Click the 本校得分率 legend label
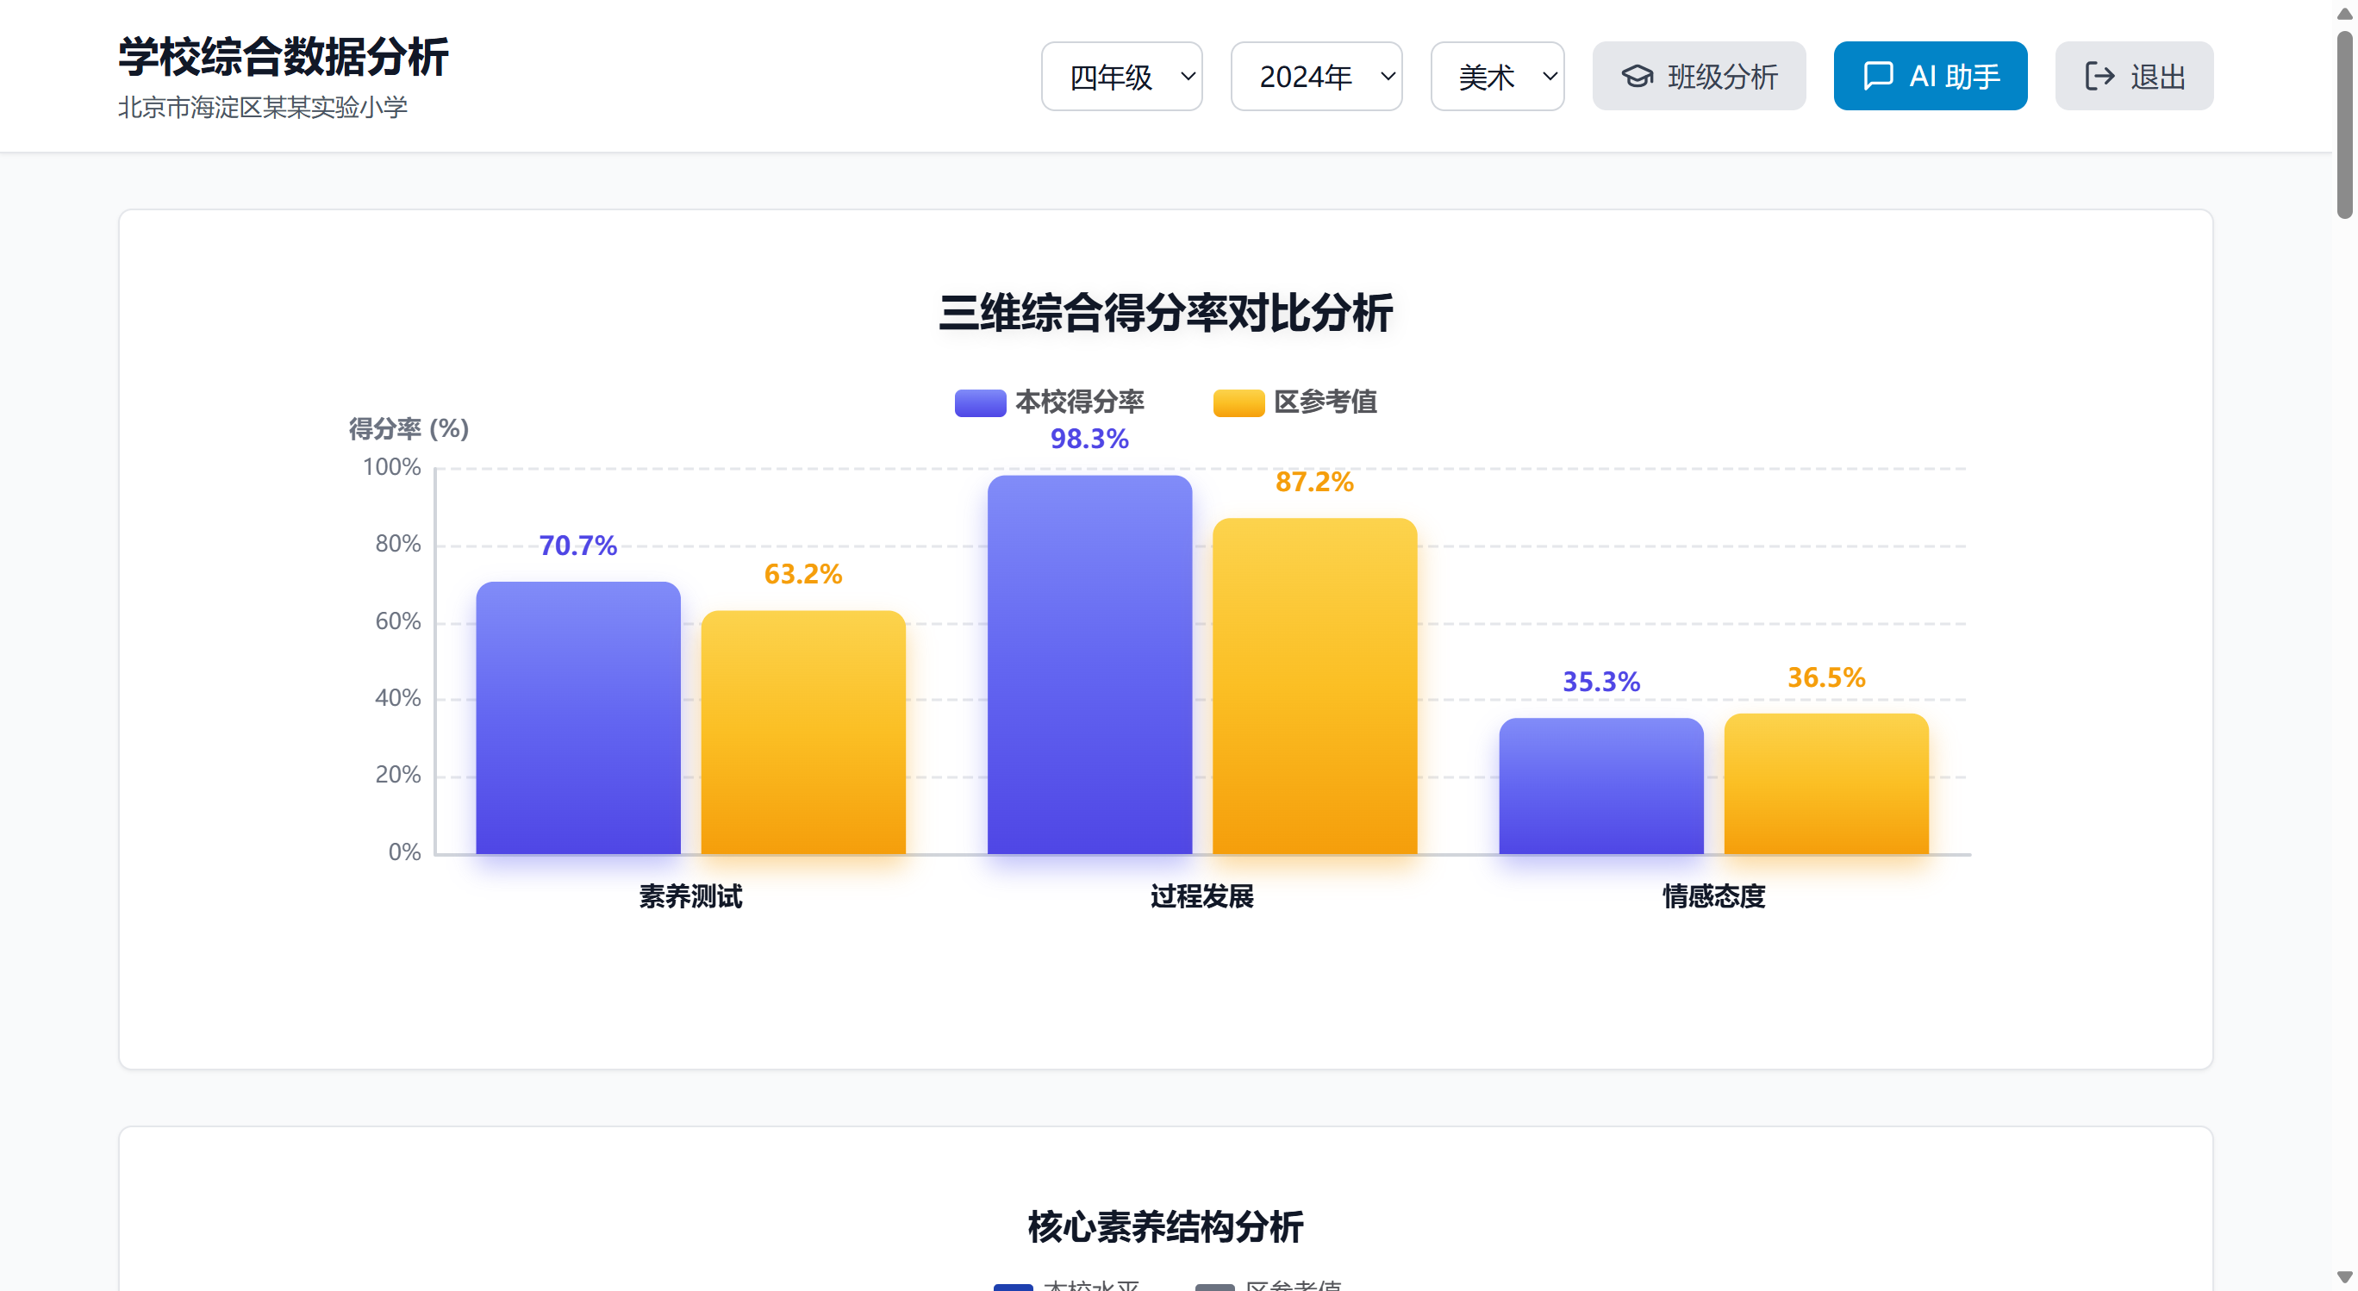 1080,402
